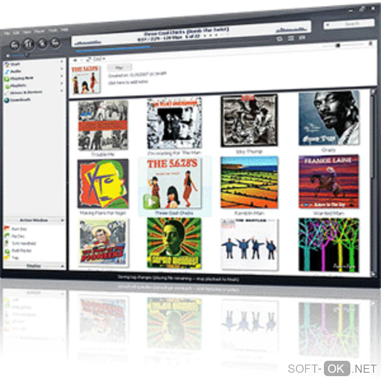Select the green sunburst portrait album cover

pos(174,243)
